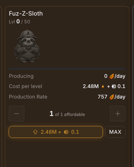Click the Producing label

tap(21, 76)
